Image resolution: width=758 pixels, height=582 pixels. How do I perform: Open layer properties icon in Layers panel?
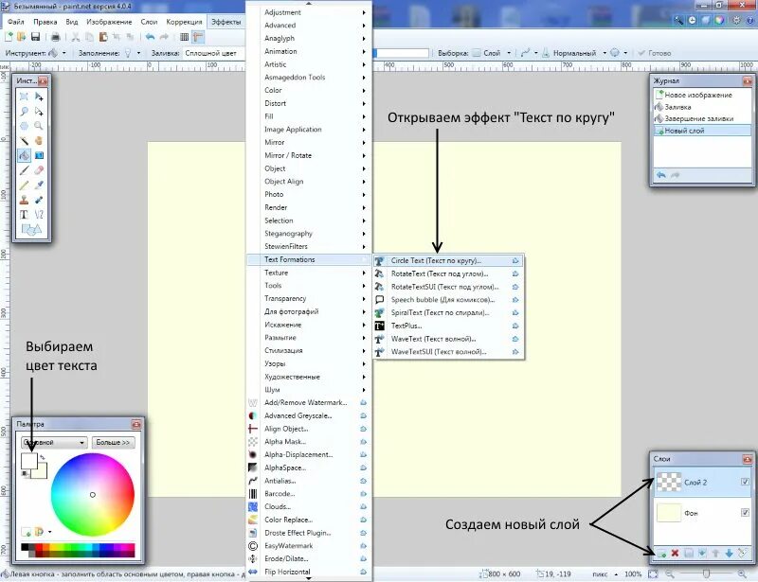point(743,554)
